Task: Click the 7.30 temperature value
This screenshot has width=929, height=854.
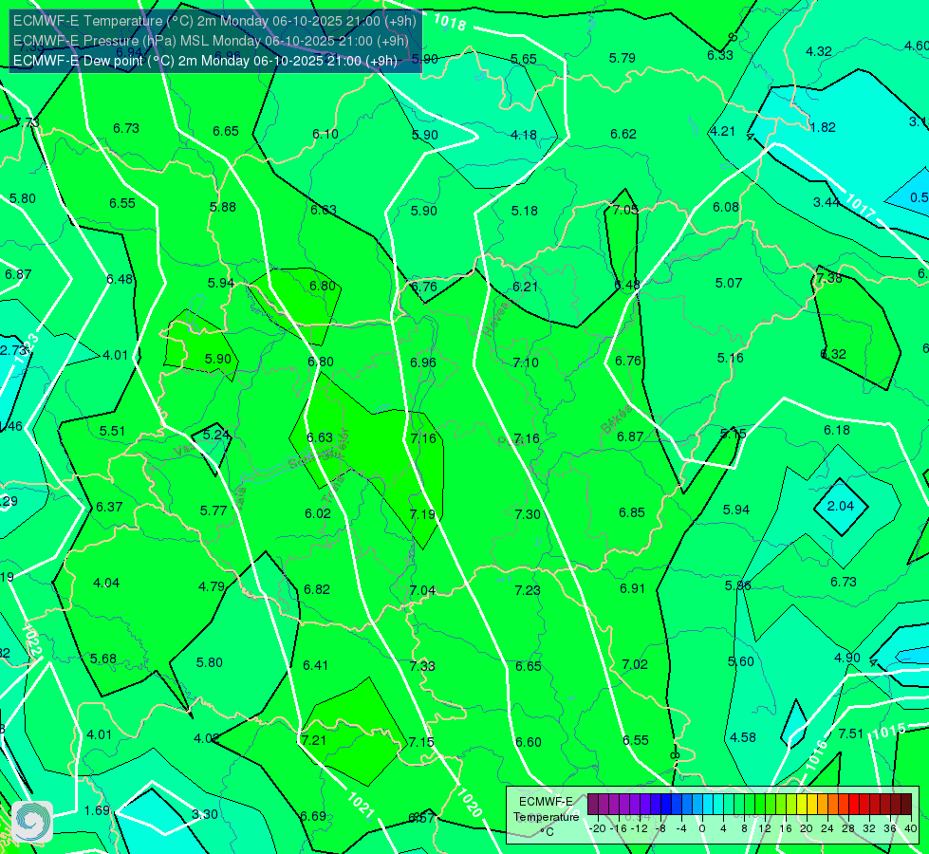Action: [x=528, y=514]
